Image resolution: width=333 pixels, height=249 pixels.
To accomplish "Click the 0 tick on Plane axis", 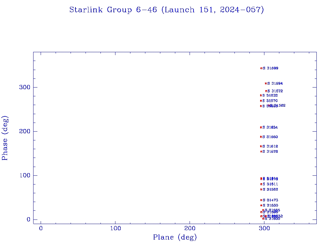I will click(x=41, y=229).
